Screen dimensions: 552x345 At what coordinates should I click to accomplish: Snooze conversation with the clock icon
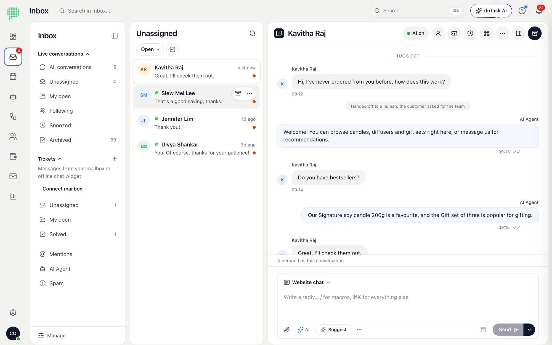470,33
